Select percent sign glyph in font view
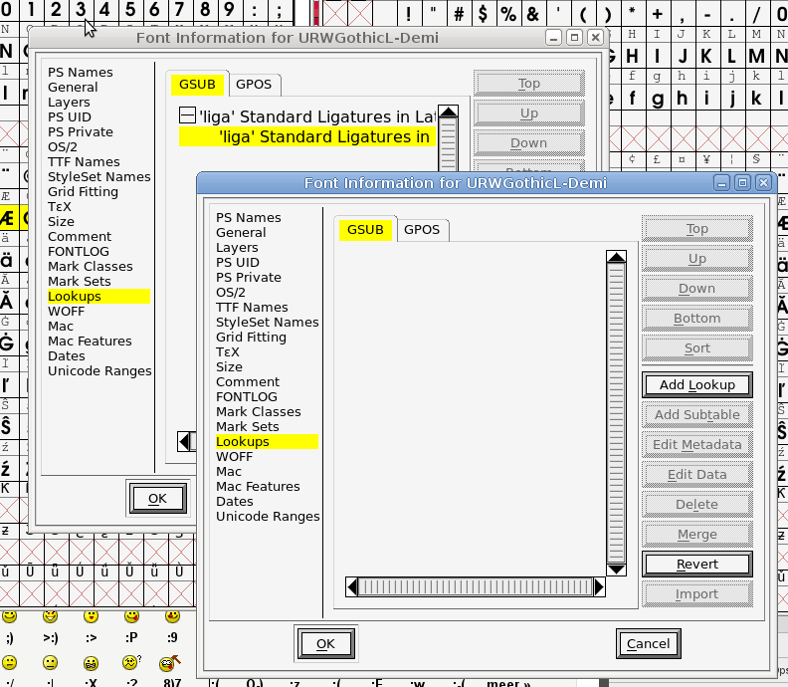Screen dimensions: 788x687 pyautogui.click(x=507, y=13)
